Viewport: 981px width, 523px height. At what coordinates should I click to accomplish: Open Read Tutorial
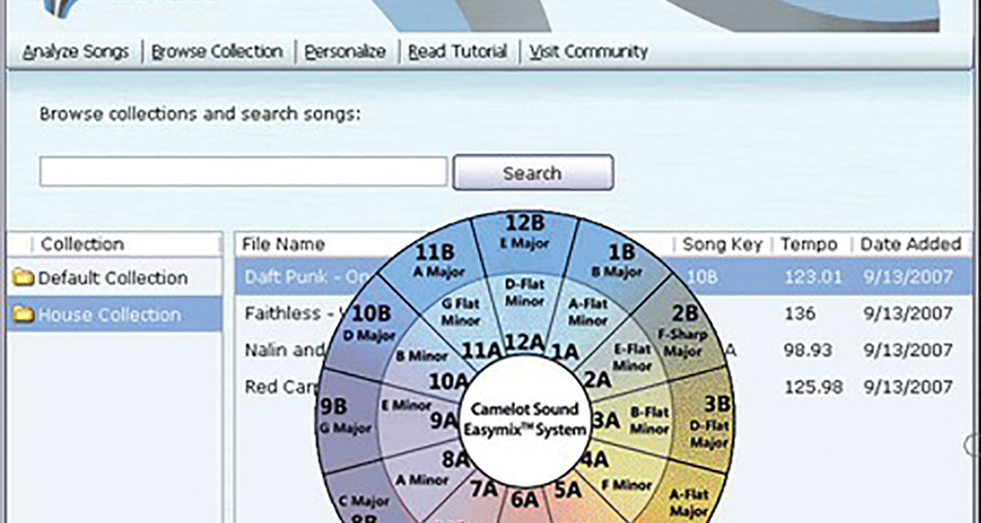pyautogui.click(x=457, y=51)
